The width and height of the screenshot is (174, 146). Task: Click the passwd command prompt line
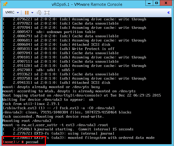click(20, 142)
